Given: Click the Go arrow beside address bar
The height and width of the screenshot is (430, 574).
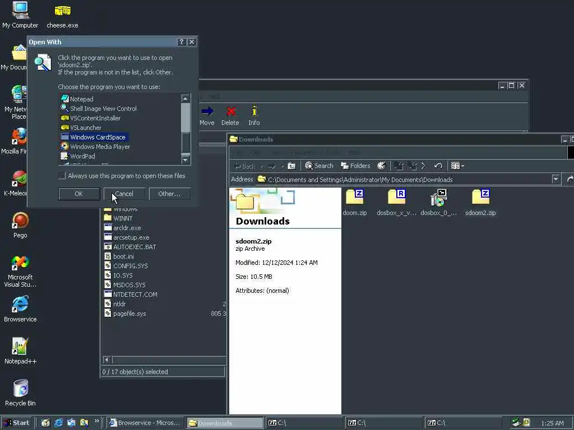Looking at the screenshot, I should click(570, 180).
